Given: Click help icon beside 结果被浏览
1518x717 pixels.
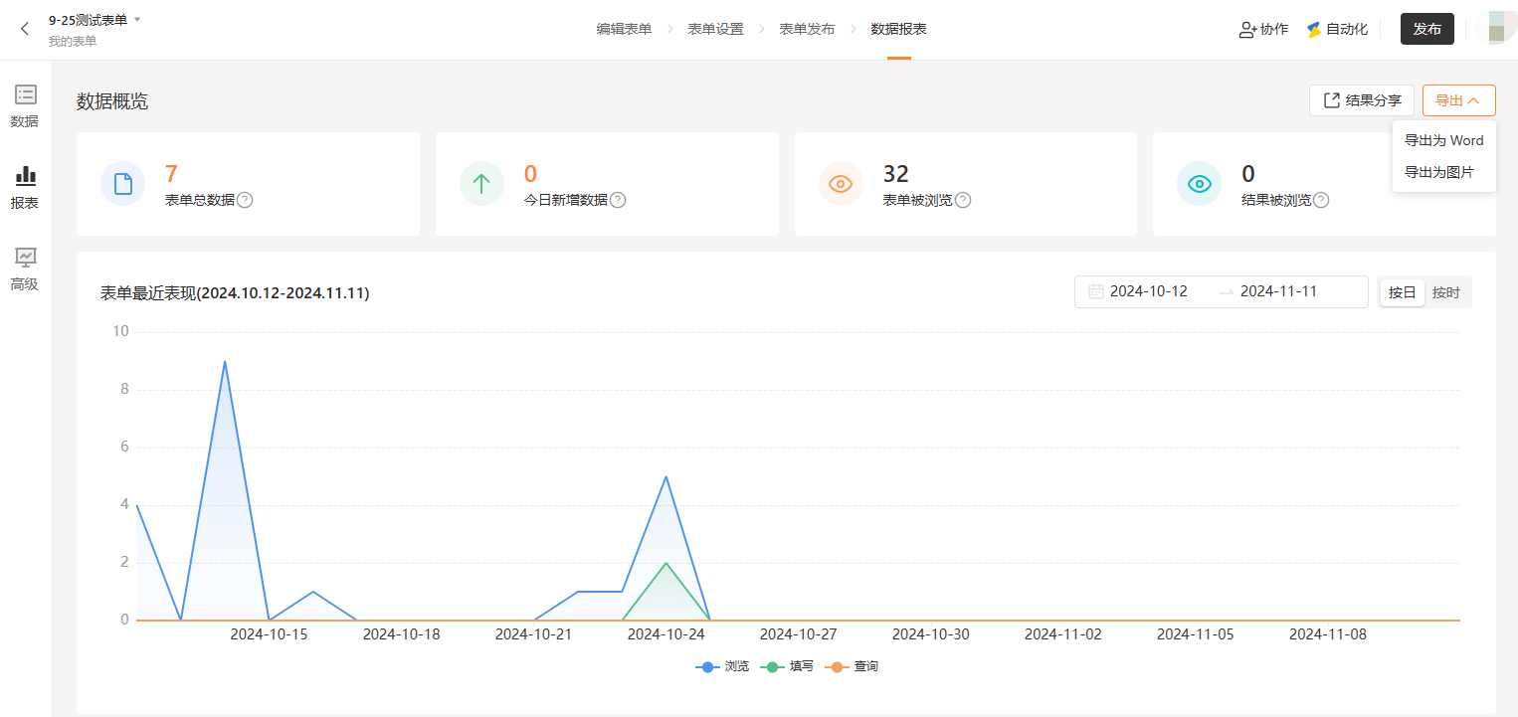Looking at the screenshot, I should pos(1321,200).
